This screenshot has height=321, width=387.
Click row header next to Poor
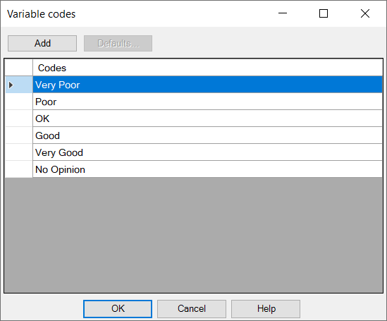click(19, 102)
